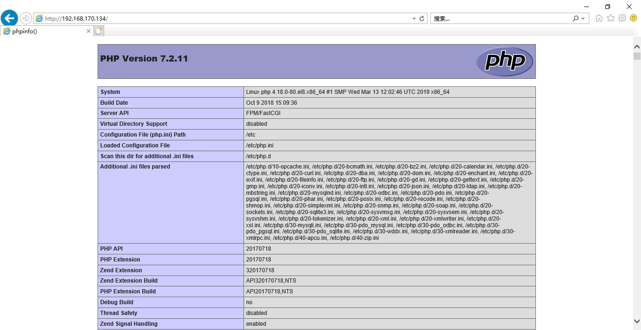Refresh the page with the reload icon
The height and width of the screenshot is (330, 641).
(x=422, y=18)
